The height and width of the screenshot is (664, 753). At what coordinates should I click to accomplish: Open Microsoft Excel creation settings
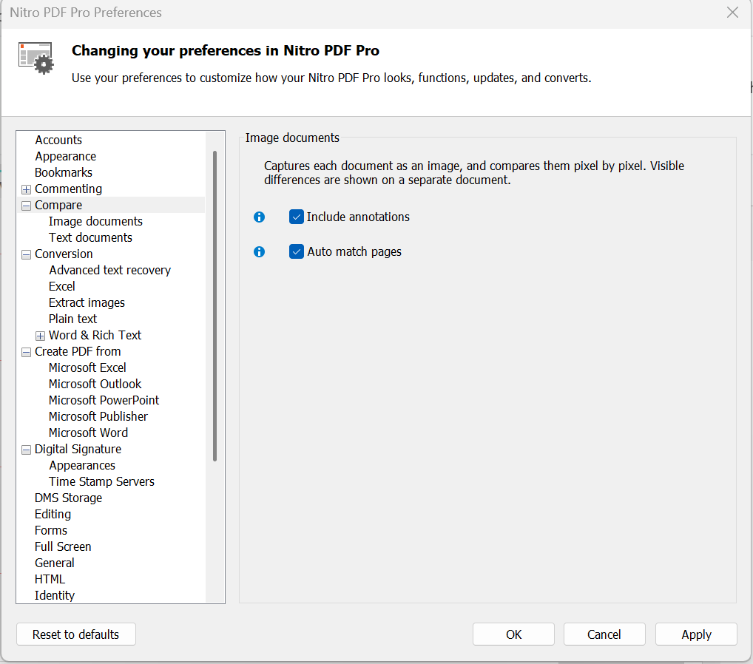click(x=87, y=367)
